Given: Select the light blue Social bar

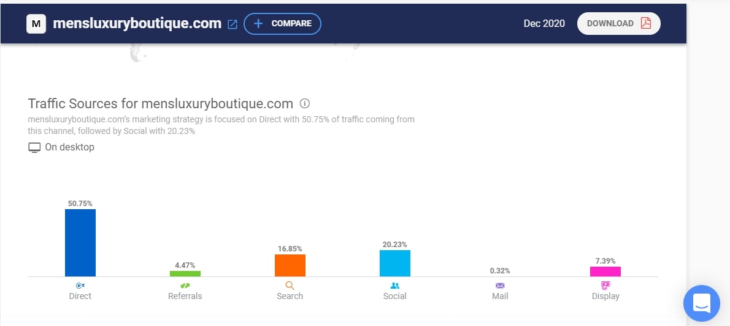Looking at the screenshot, I should pos(394,263).
